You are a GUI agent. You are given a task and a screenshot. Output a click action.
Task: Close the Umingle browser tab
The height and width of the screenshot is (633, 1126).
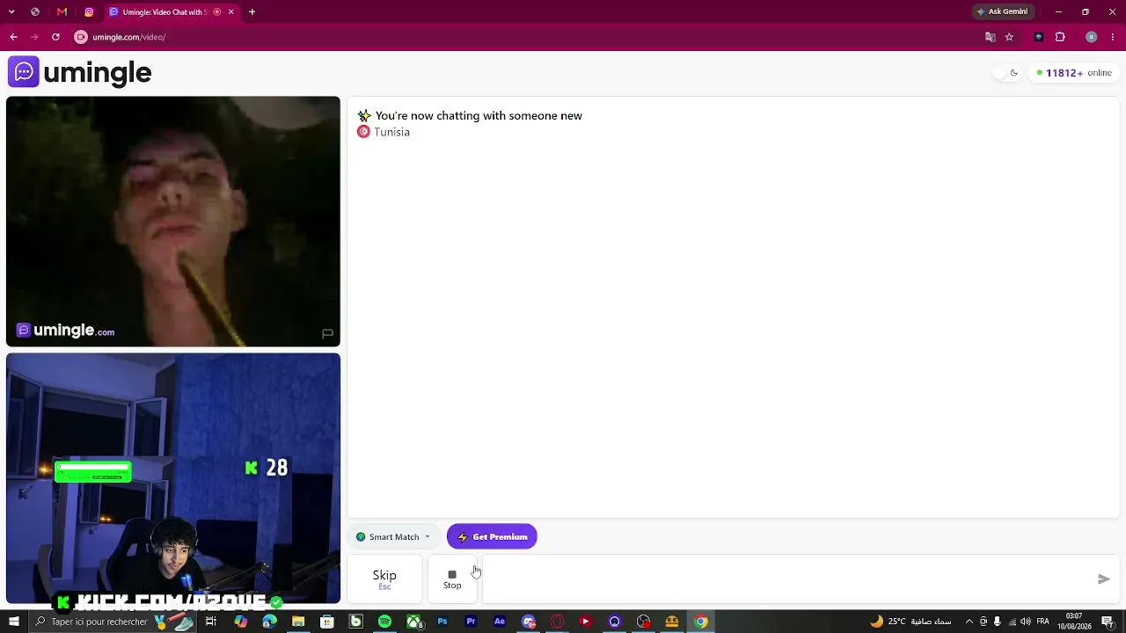click(230, 12)
